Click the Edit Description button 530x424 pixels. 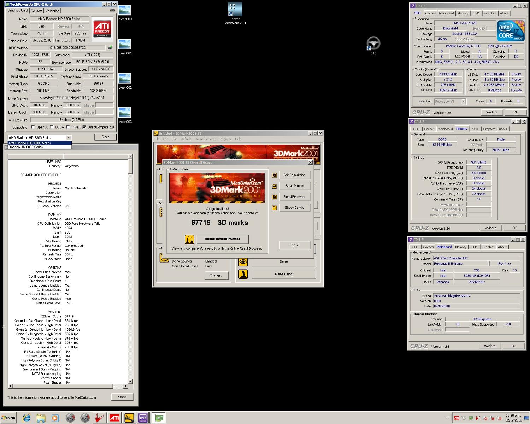point(294,175)
